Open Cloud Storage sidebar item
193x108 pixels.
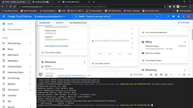[x=14, y=78]
